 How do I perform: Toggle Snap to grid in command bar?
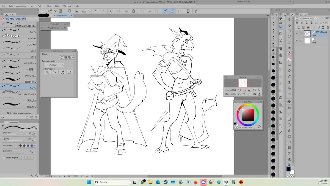click(x=179, y=11)
